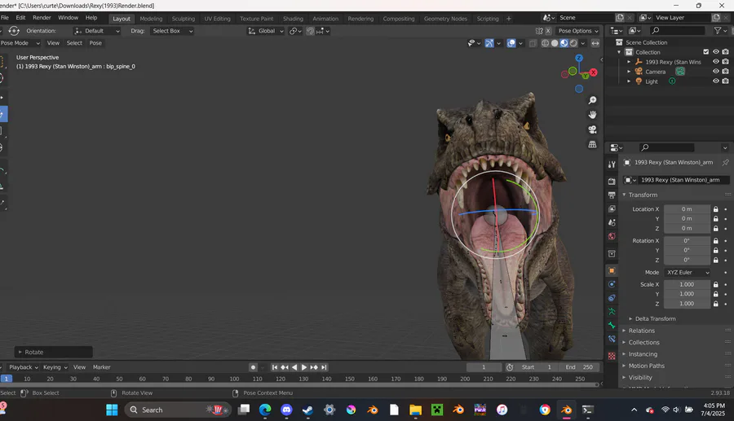Open the Window menu

tap(68, 18)
